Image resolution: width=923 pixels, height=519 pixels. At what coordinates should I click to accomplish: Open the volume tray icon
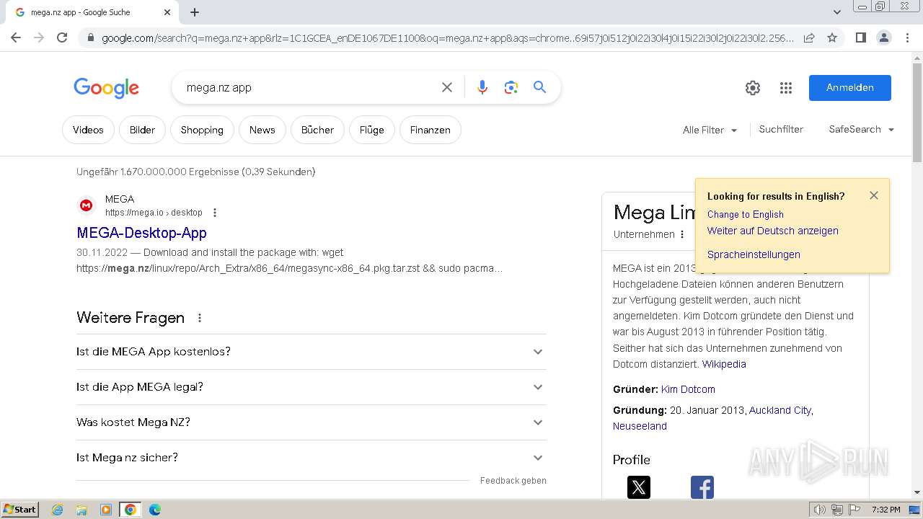coord(820,510)
